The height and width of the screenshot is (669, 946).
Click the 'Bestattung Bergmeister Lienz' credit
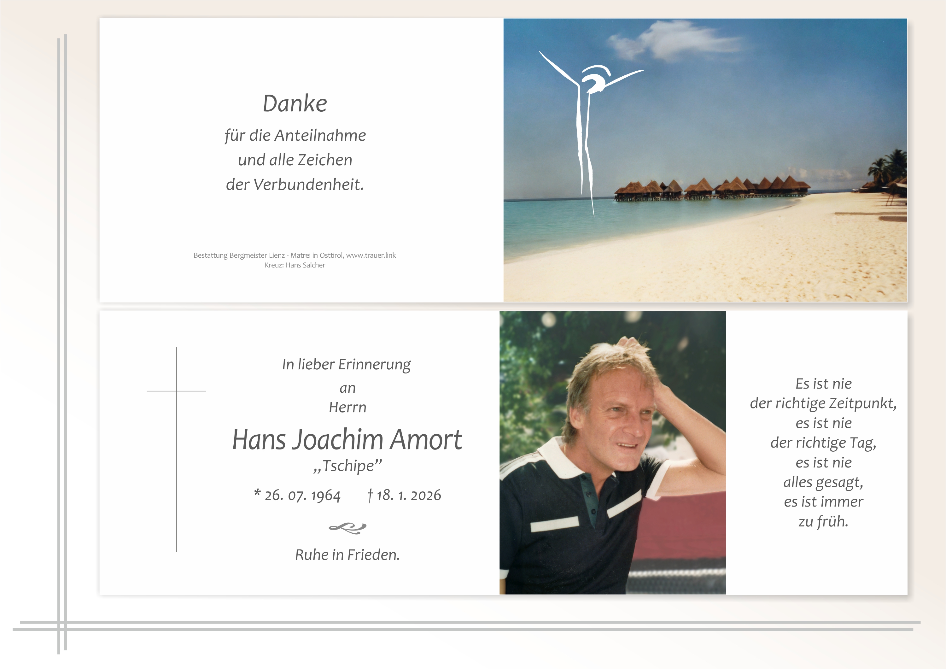click(x=239, y=255)
